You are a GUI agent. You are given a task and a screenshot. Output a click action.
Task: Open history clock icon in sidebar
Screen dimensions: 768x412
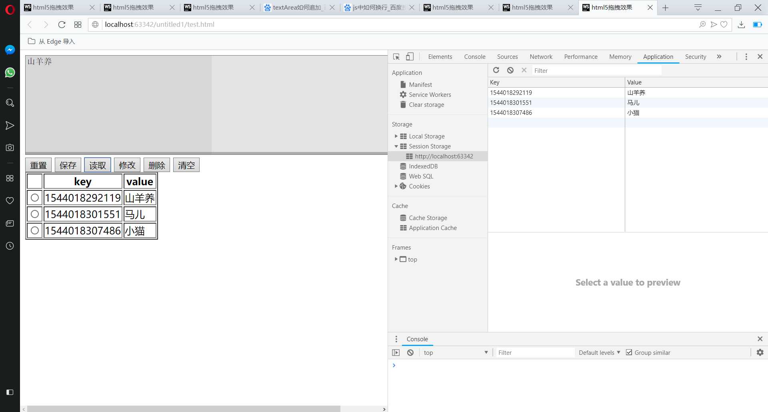(10, 246)
